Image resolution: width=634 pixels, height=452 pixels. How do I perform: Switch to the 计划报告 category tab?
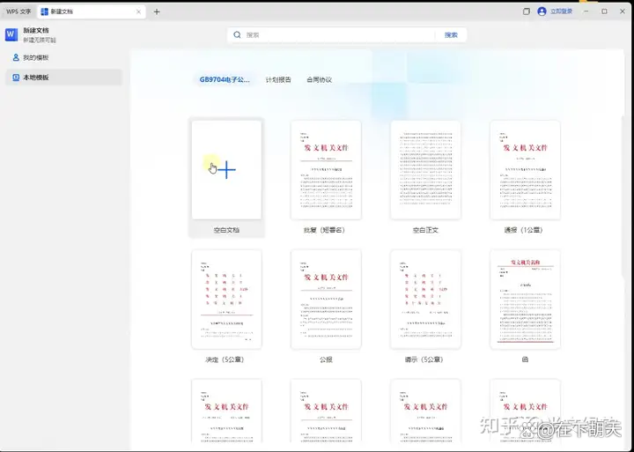278,79
